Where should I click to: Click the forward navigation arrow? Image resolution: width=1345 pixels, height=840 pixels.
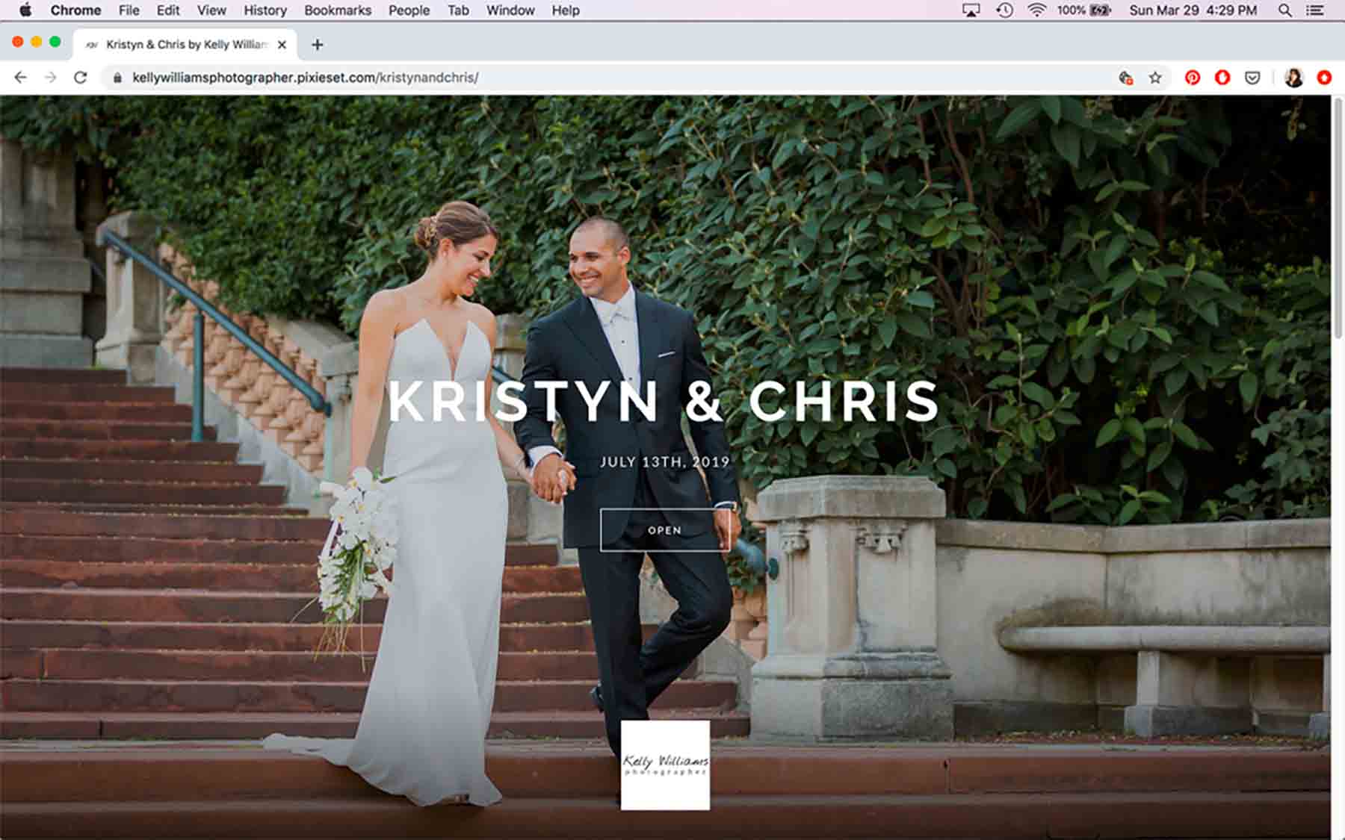coord(50,76)
